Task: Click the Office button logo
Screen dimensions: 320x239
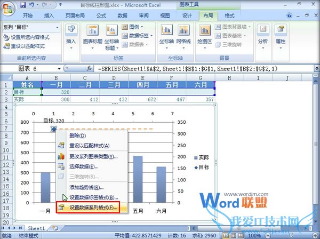Action: pos(7,9)
